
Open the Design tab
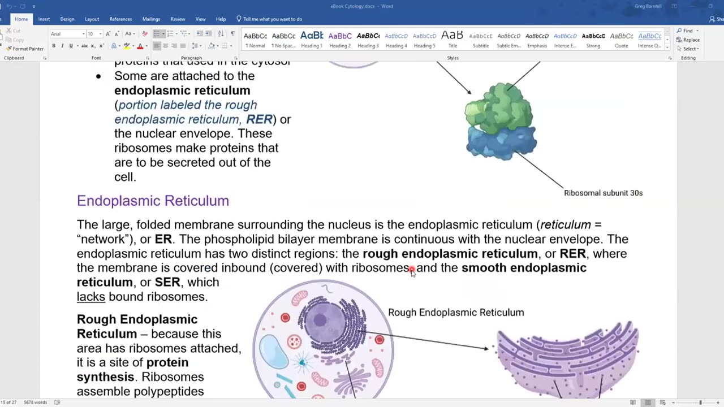coord(67,19)
